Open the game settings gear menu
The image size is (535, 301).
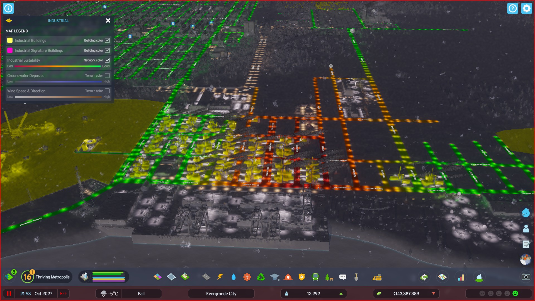coord(526,8)
